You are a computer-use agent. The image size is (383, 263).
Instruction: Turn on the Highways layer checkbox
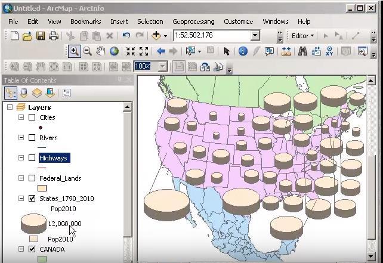pyautogui.click(x=32, y=158)
